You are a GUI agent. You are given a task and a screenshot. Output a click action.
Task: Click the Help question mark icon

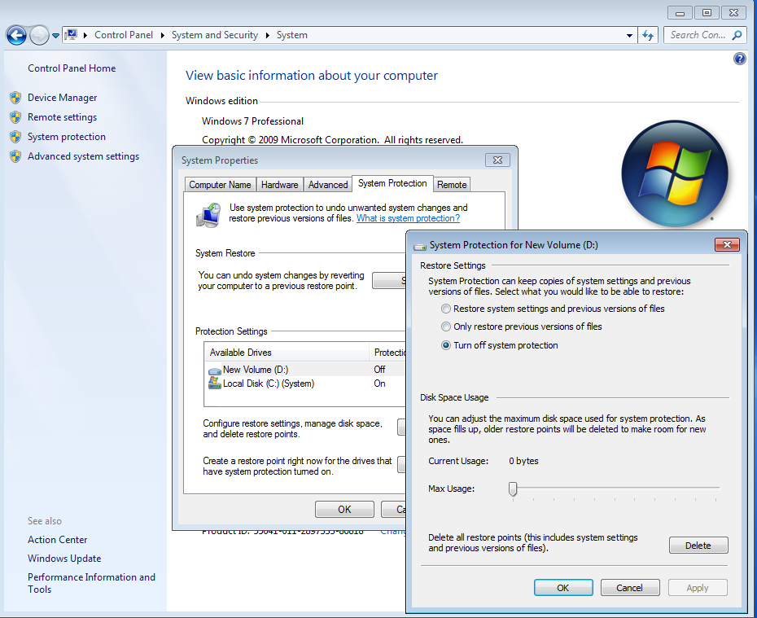(739, 58)
